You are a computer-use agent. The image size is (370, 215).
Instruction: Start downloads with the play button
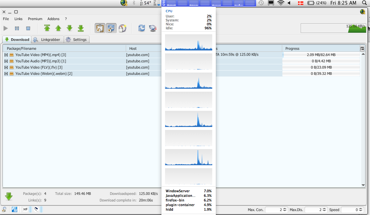[6, 28]
